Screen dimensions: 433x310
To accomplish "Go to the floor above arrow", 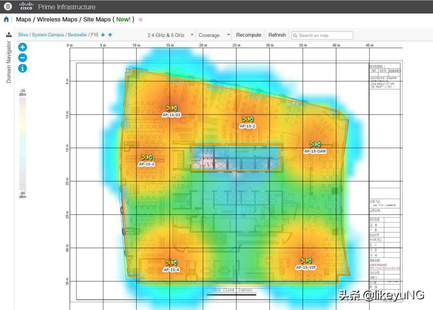I will click(x=110, y=35).
